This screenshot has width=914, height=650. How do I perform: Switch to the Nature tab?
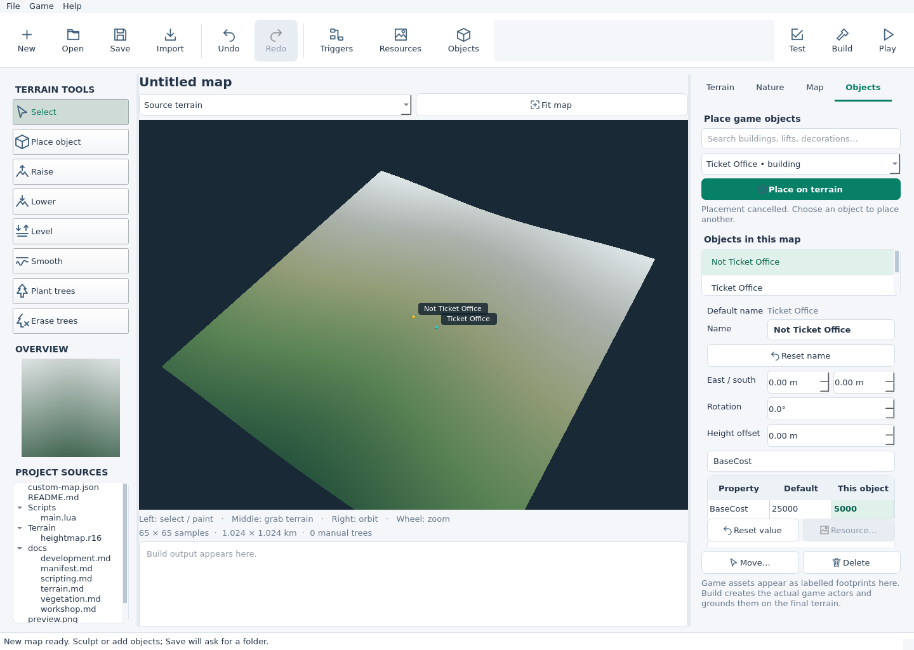click(770, 88)
